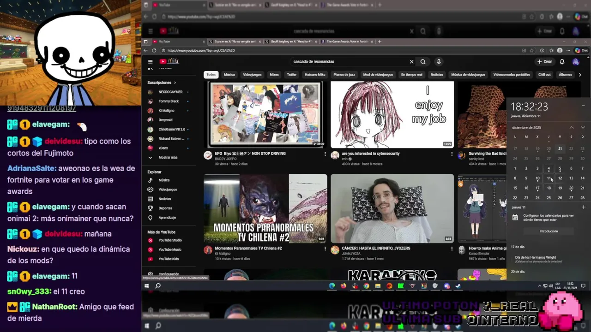Expand 'Mostrar más' subscriptions
The width and height of the screenshot is (591, 332).
pyautogui.click(x=168, y=157)
